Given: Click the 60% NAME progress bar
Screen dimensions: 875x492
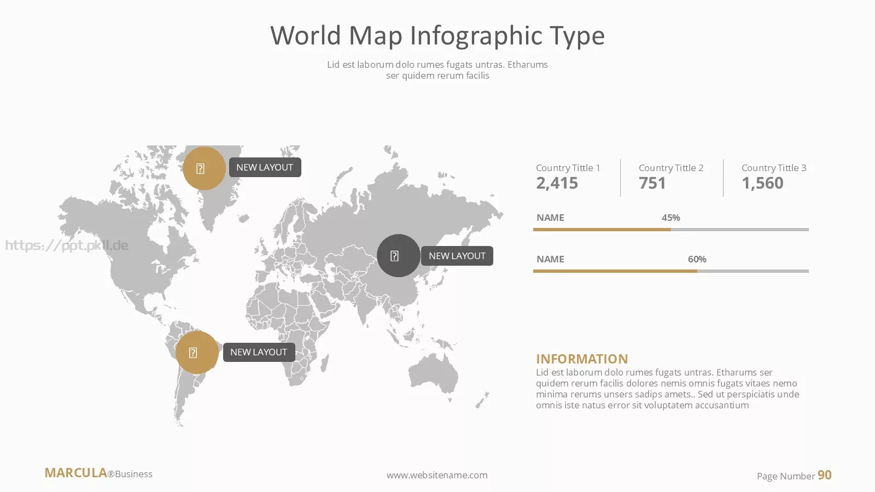Looking at the screenshot, I should click(x=671, y=271).
